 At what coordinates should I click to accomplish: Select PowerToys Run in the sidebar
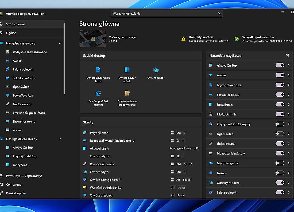[23, 95]
